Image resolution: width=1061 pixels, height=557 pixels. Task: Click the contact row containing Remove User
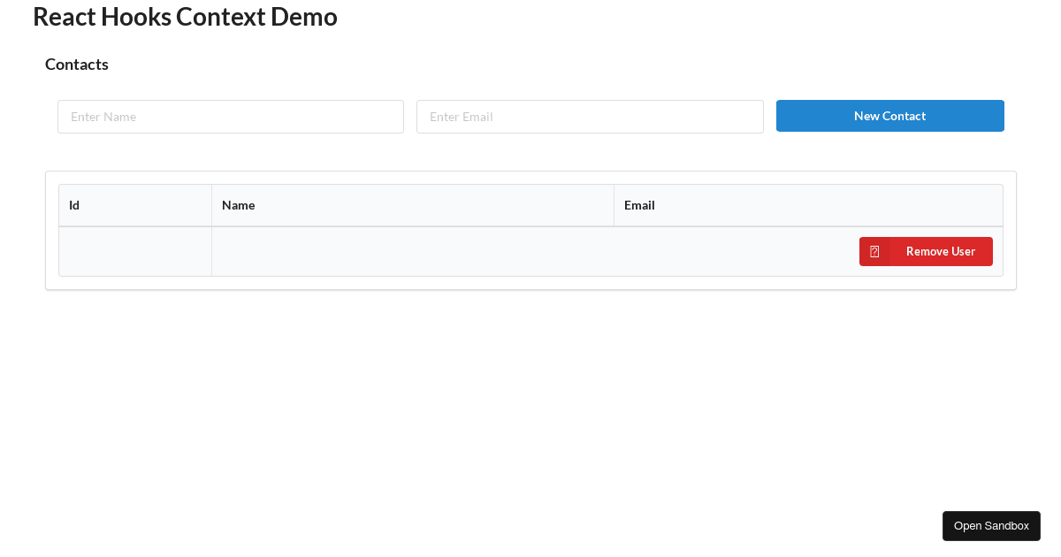[530, 251]
